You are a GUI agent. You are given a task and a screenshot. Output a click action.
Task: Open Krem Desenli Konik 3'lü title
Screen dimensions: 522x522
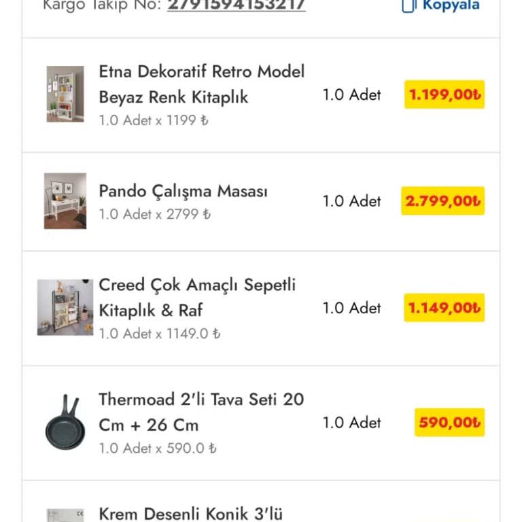(190, 514)
